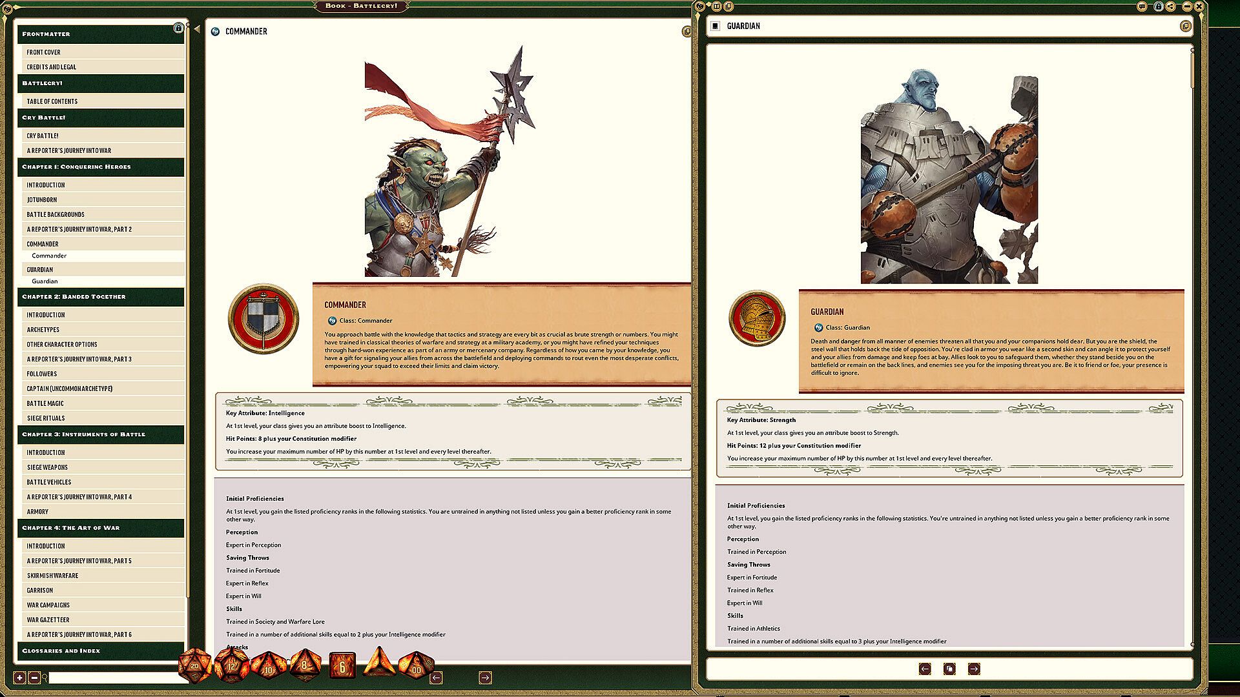Click the Guardian helmet class token
The width and height of the screenshot is (1240, 697).
757,318
